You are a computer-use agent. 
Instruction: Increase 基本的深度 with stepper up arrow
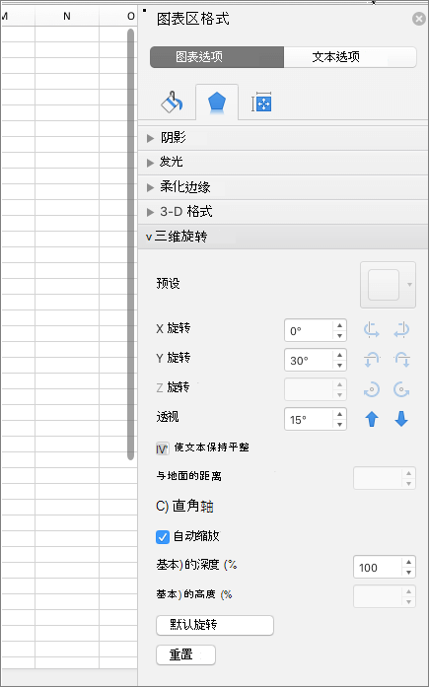pos(408,562)
